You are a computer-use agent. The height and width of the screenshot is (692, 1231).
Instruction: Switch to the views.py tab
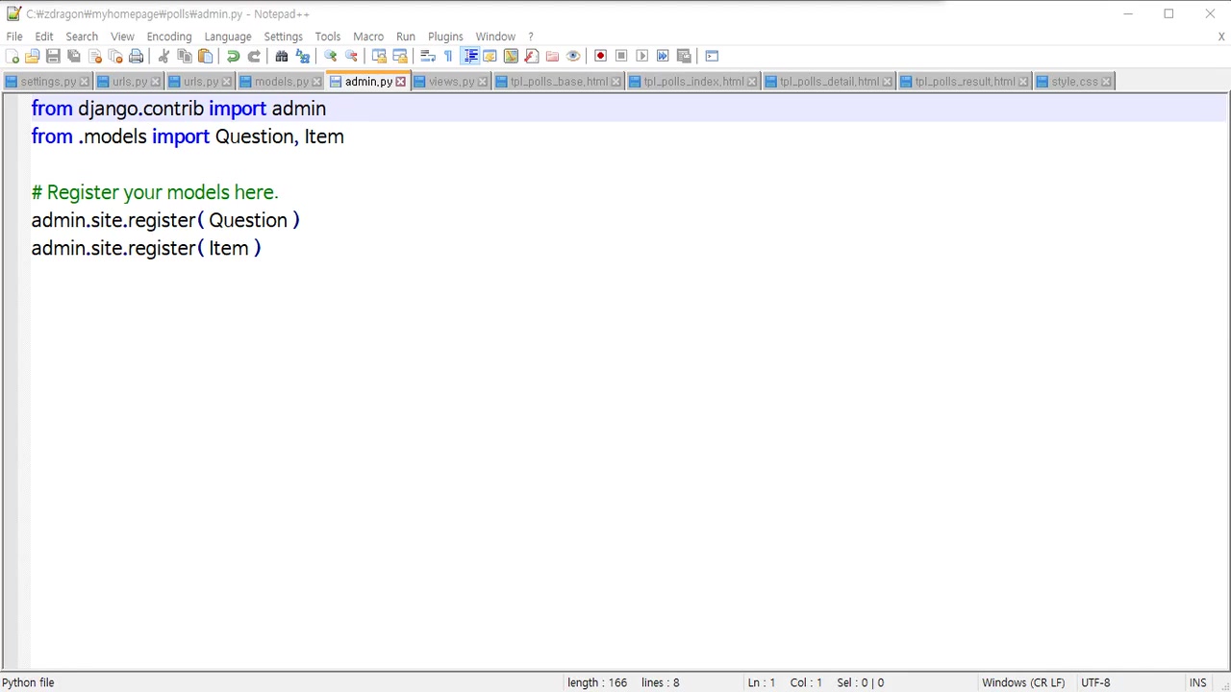click(451, 82)
